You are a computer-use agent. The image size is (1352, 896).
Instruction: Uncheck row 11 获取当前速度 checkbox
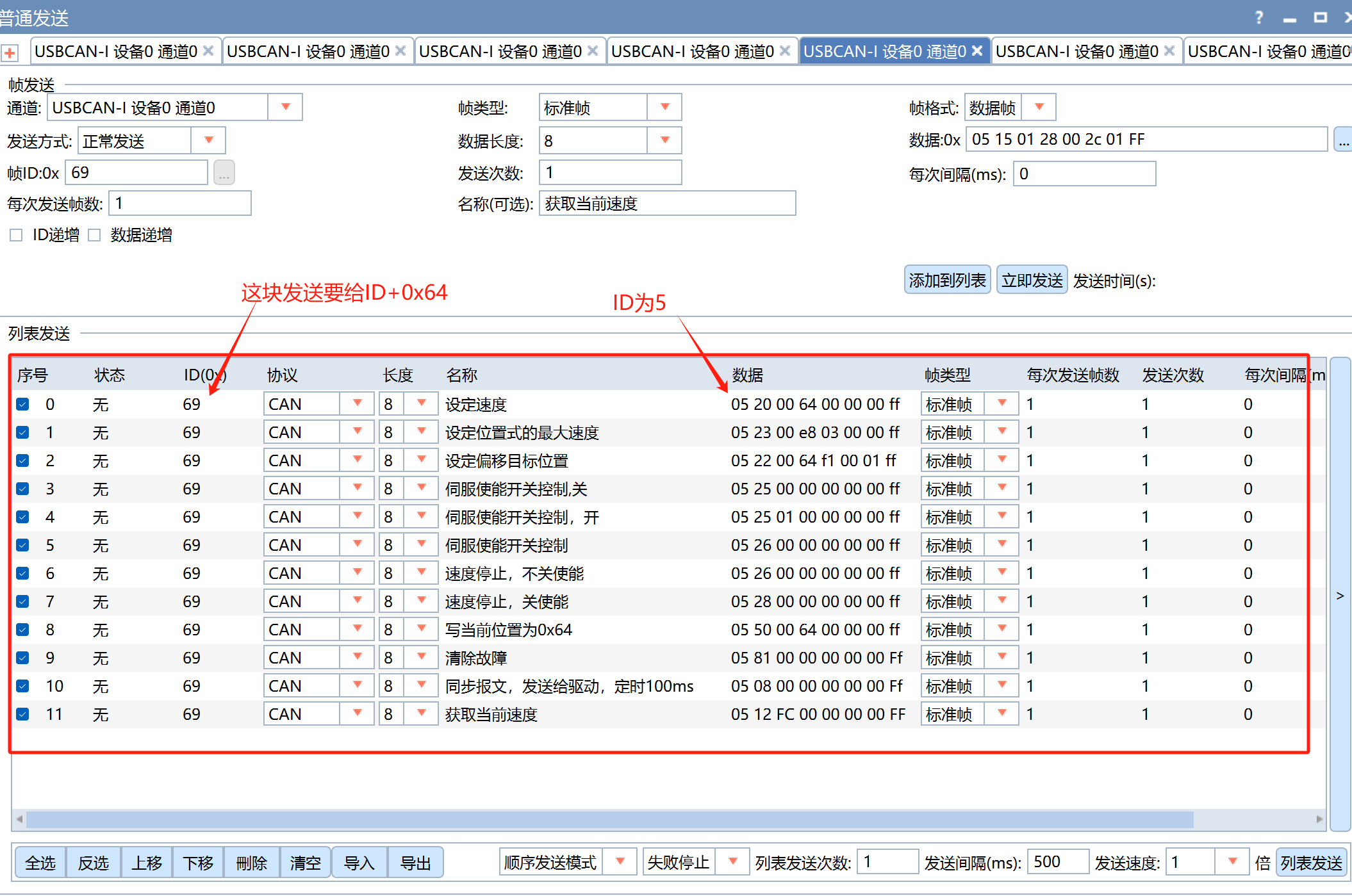click(22, 714)
